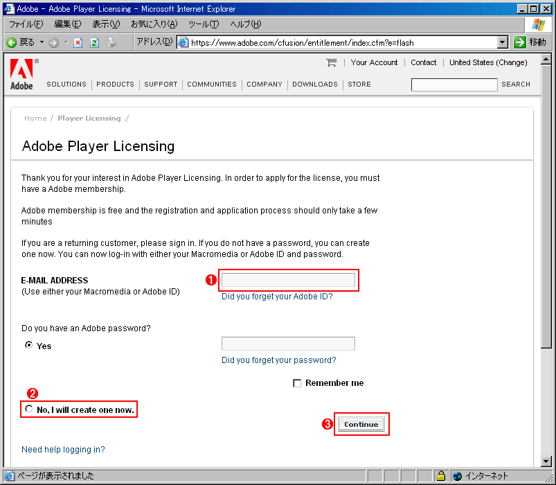Select the Yes password radio button
Image resolution: width=556 pixels, height=485 pixels.
point(28,345)
